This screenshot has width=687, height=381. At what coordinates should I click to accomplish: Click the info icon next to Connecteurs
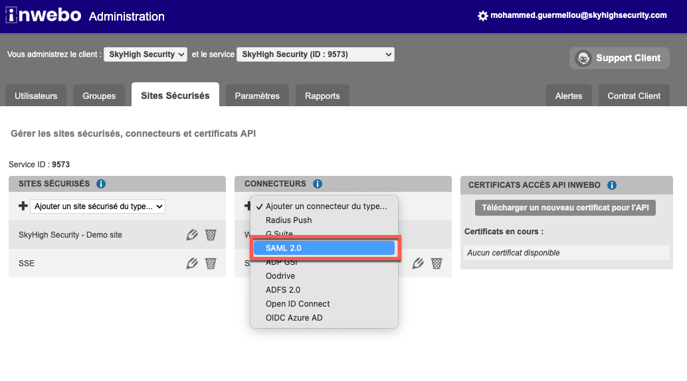[318, 184]
